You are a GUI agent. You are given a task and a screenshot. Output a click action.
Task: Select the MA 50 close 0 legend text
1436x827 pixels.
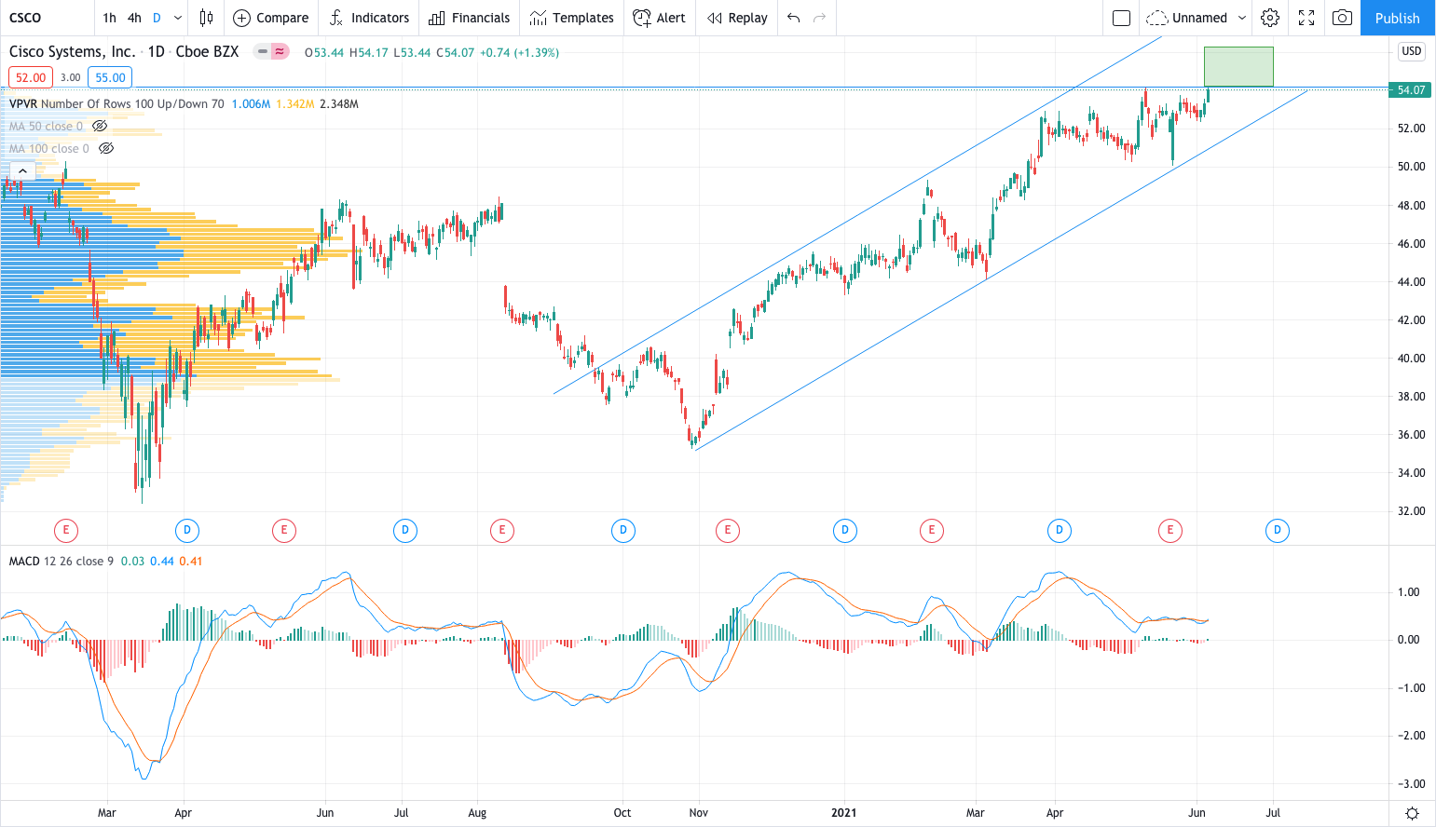click(46, 127)
